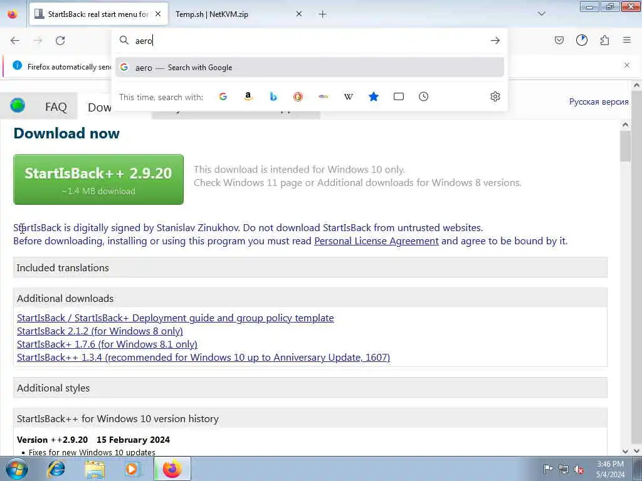Select the StartIsBack browser tab
The height and width of the screenshot is (481, 642).
point(98,14)
